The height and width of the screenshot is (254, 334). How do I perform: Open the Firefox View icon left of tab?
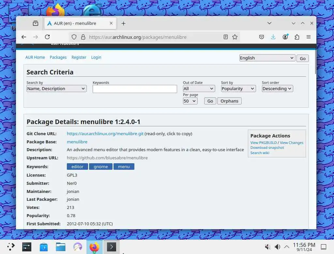tap(36, 23)
